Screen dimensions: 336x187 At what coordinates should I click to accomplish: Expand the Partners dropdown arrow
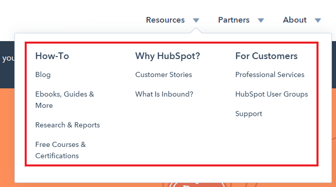[261, 21]
